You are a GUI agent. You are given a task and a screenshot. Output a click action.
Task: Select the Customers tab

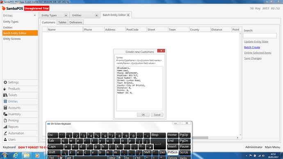48,23
